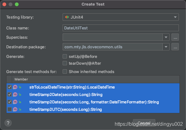Check the timeStamp2UTC method checkbox
The image size is (186, 130).
coord(10,109)
